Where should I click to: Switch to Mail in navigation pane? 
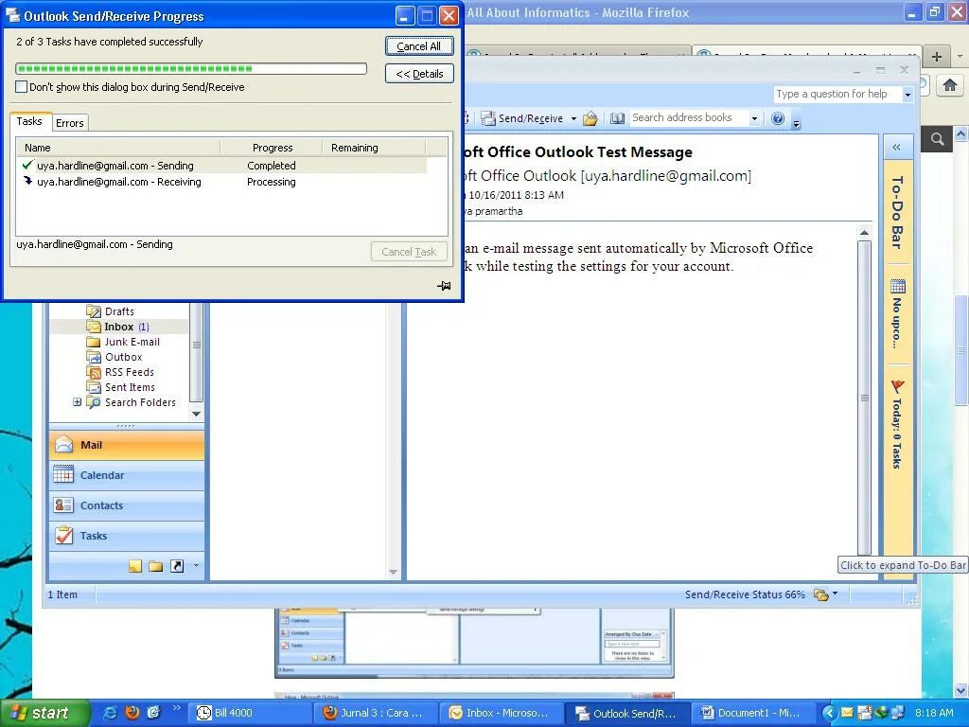coord(127,445)
